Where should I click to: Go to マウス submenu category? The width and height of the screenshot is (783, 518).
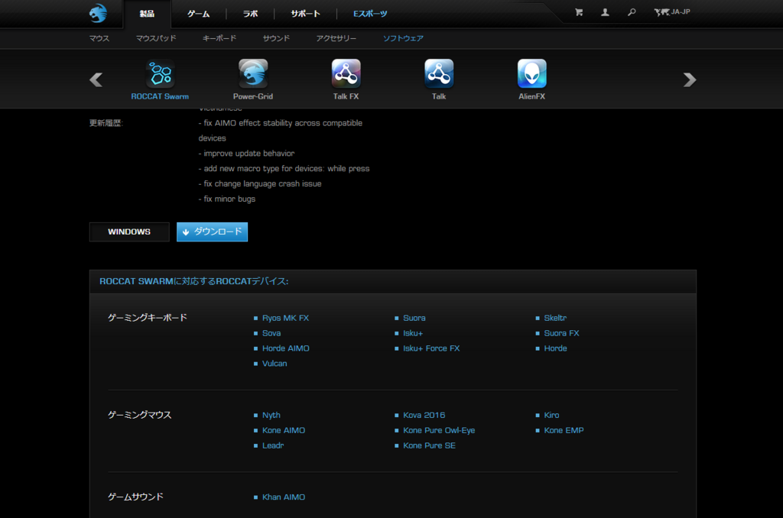99,38
